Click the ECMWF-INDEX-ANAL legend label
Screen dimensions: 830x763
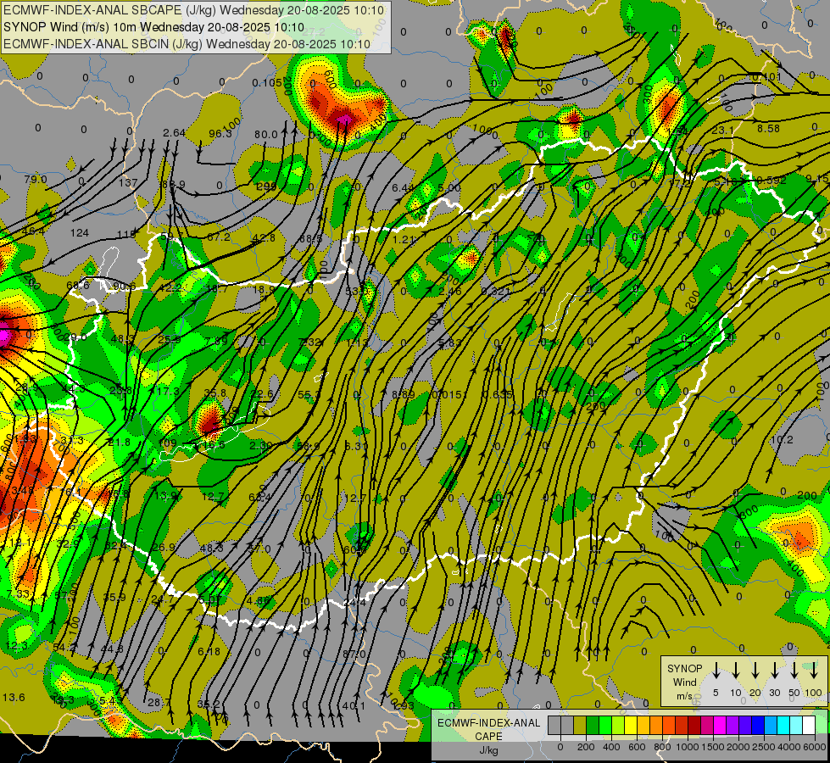(488, 723)
